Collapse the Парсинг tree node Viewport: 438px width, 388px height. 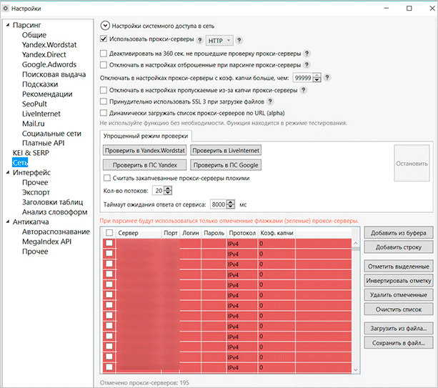click(7, 24)
